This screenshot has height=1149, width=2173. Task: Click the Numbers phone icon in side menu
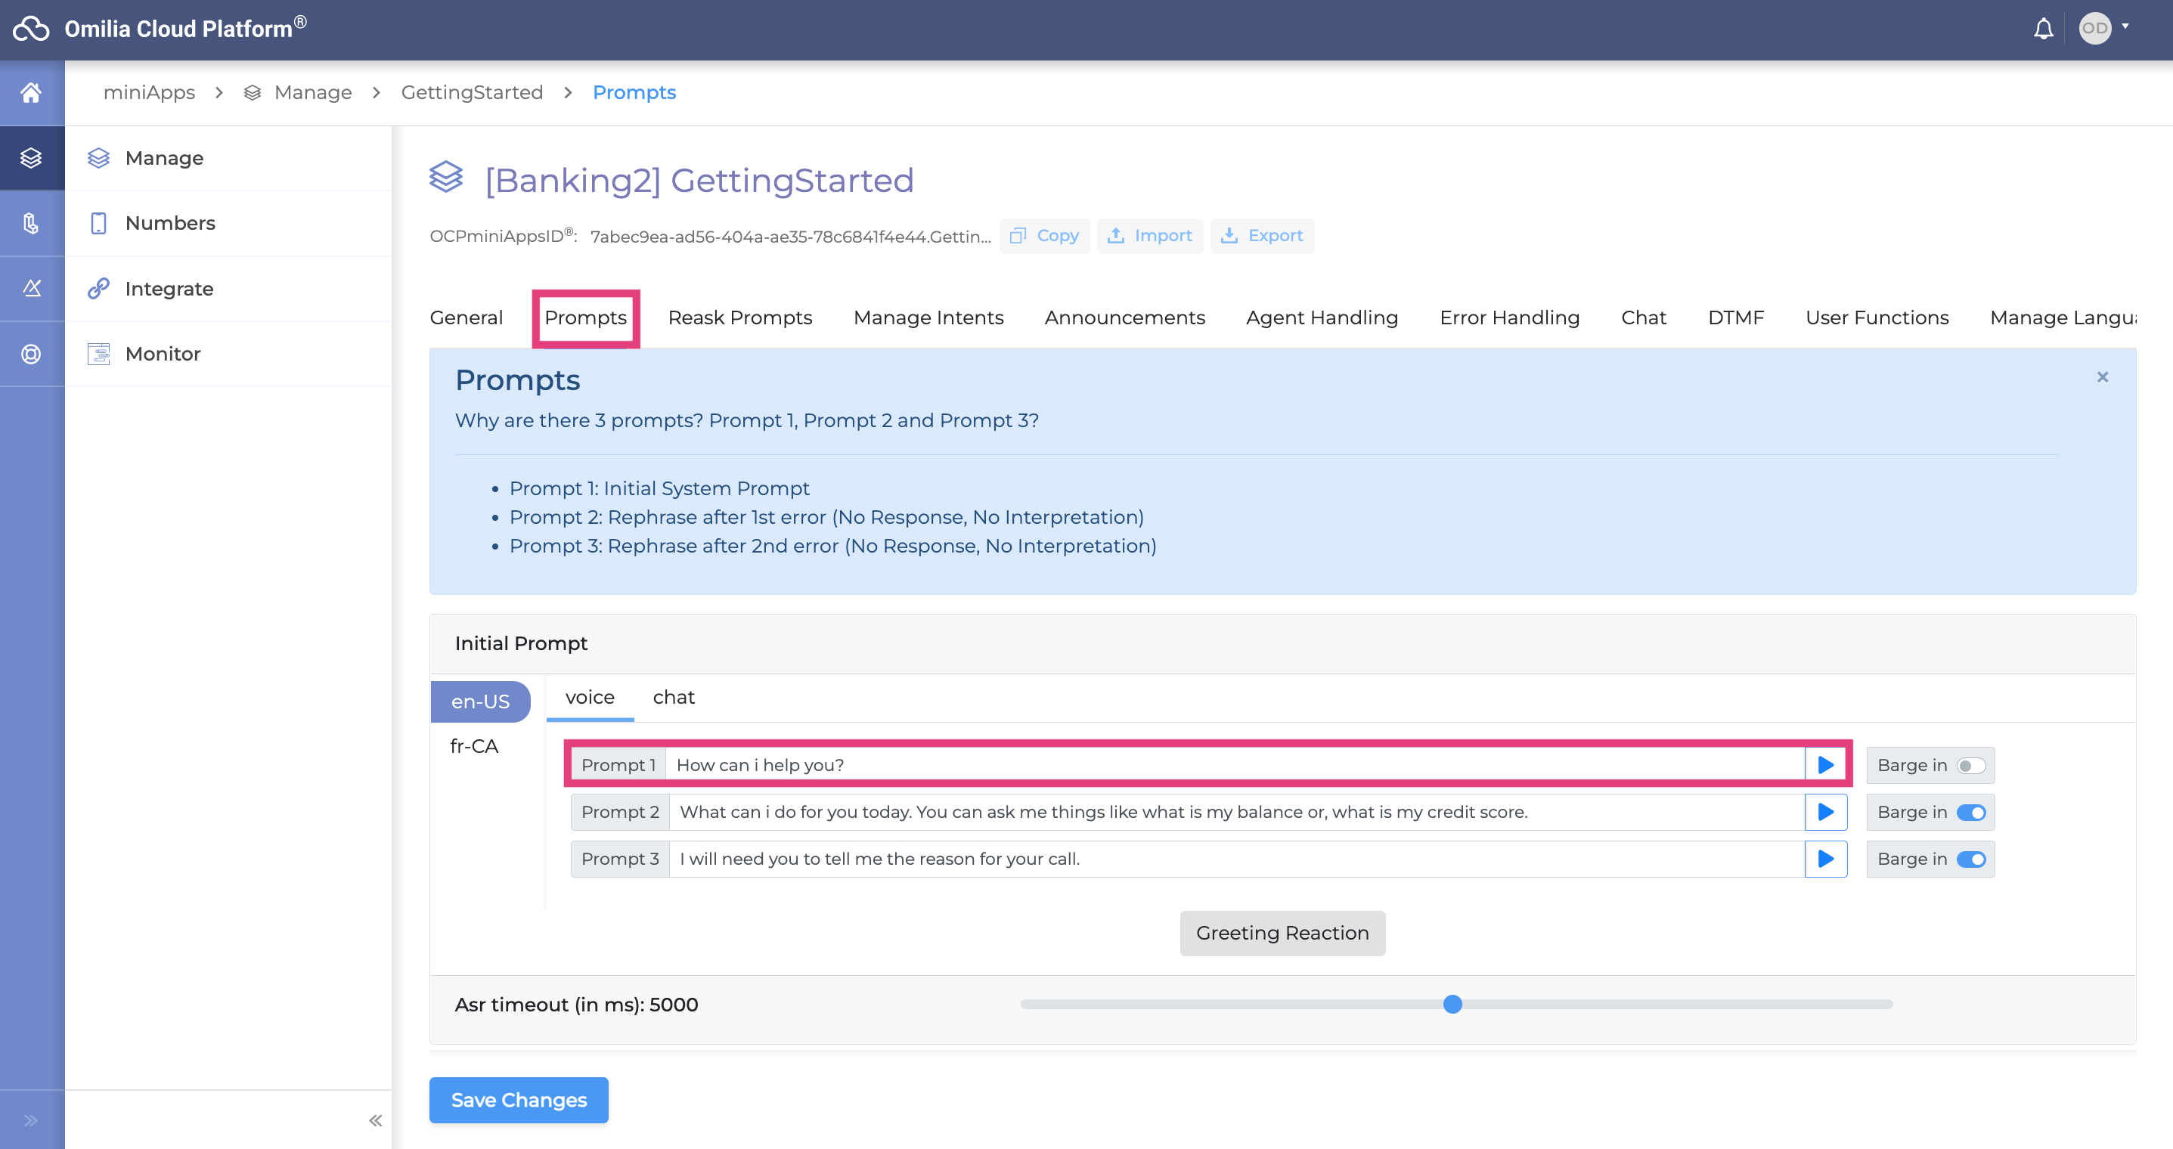click(99, 223)
